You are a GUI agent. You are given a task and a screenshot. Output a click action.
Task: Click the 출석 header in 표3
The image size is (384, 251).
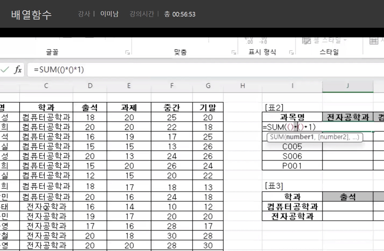[348, 197]
